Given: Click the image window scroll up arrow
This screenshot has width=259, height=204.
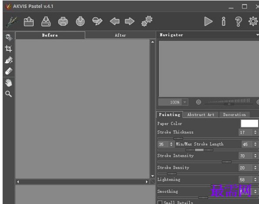Looking at the screenshot, I should coord(153,42).
